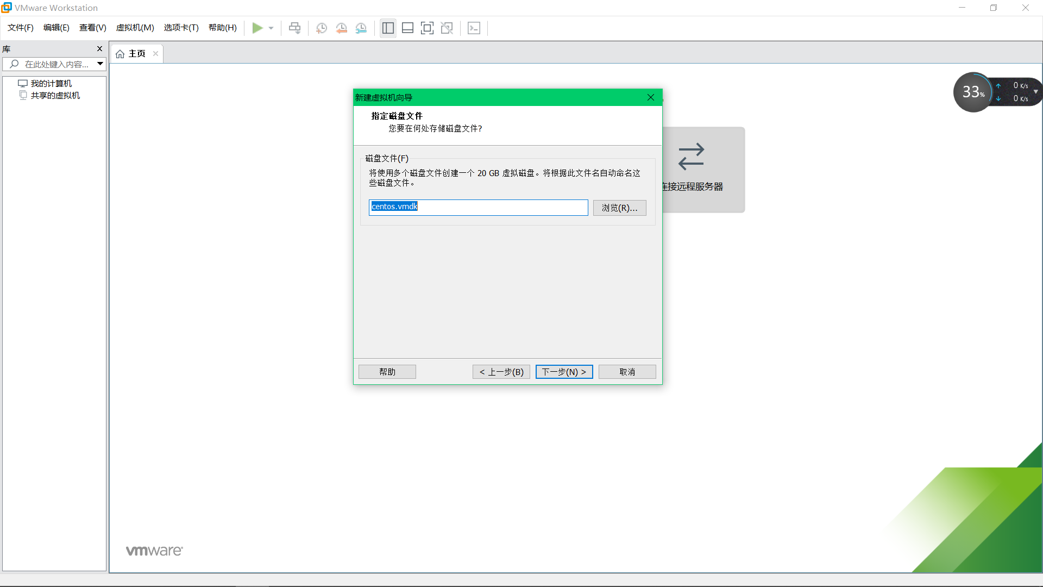Viewport: 1043px width, 587px height.
Task: Open the 选项卡(T) menu
Action: click(x=181, y=28)
